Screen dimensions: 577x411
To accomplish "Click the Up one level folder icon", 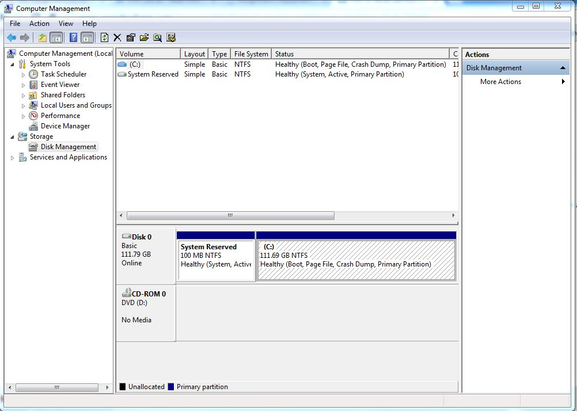I will click(42, 38).
